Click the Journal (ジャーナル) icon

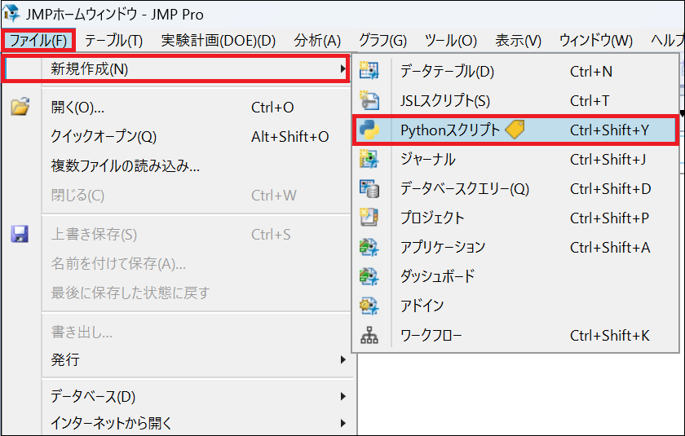click(369, 159)
